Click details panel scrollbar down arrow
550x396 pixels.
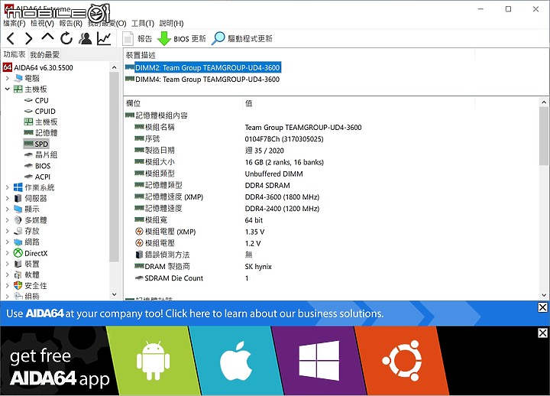click(x=544, y=295)
